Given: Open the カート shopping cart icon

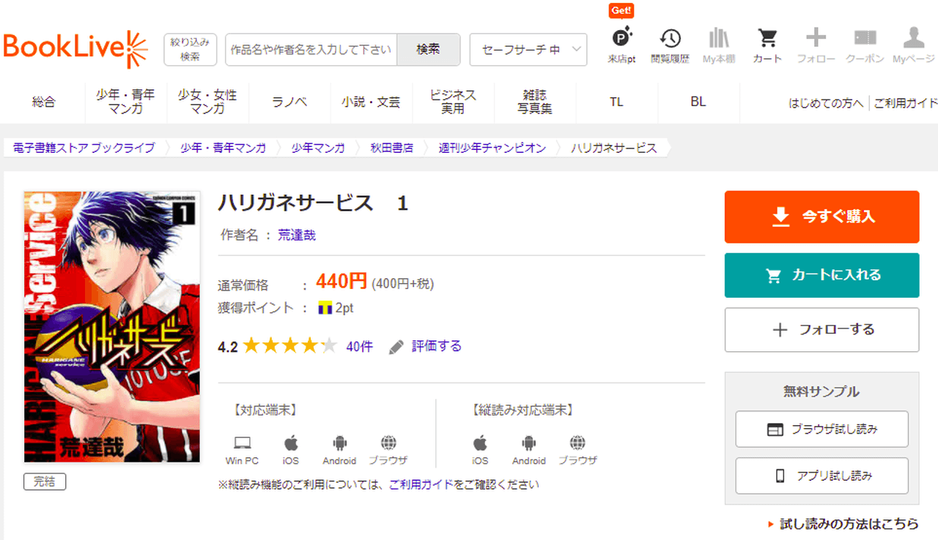Looking at the screenshot, I should click(767, 45).
